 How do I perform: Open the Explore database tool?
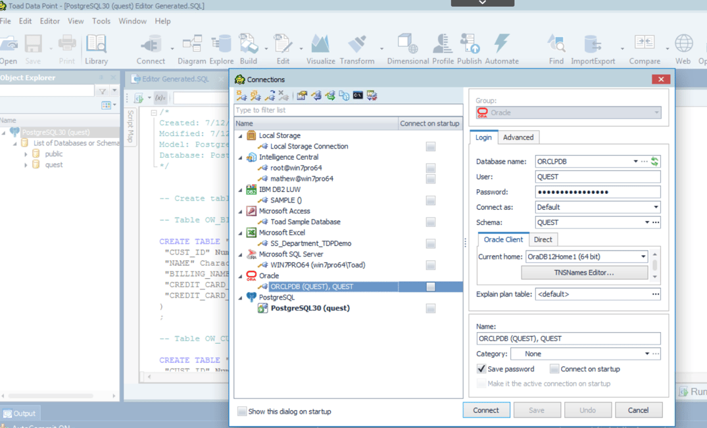(x=222, y=49)
